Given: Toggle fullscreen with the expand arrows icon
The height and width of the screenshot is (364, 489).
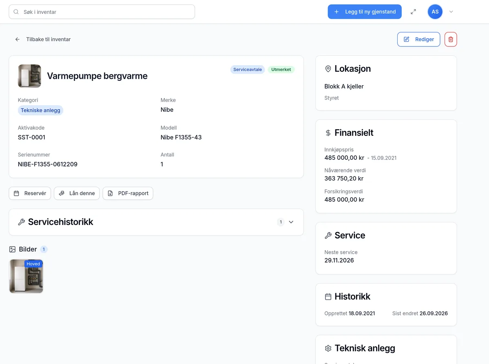Looking at the screenshot, I should coord(413,12).
